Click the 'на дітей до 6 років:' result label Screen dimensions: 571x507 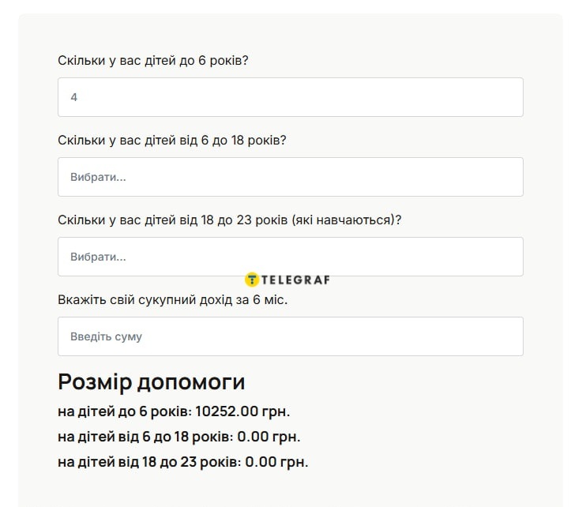123,411
